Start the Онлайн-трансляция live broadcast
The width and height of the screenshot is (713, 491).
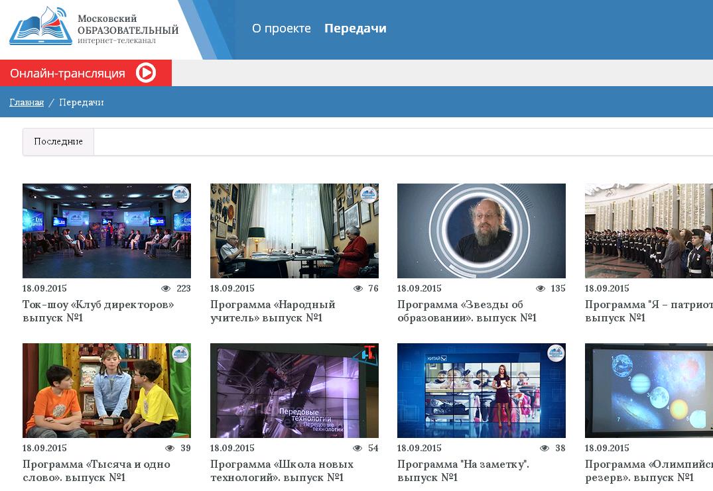pos(86,73)
